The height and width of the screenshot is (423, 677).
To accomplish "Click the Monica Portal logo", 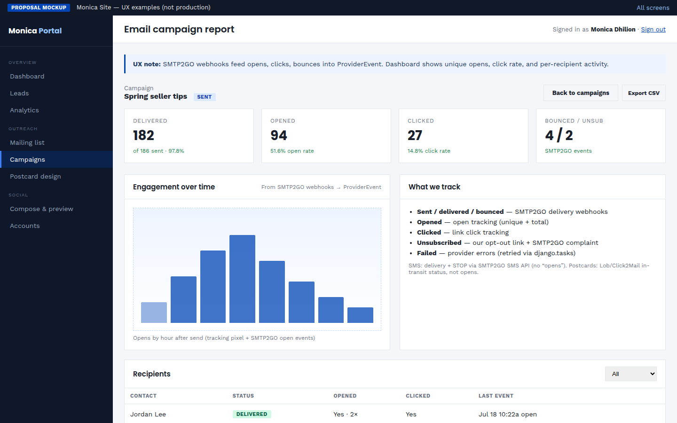I will 35,31.
